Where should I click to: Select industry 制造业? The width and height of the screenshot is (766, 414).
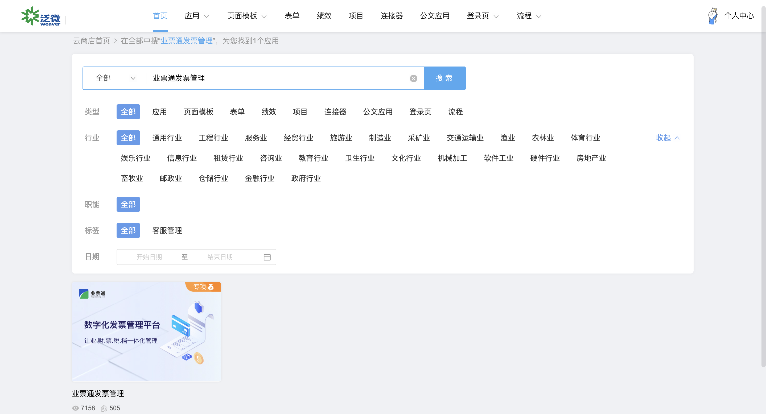coord(380,138)
